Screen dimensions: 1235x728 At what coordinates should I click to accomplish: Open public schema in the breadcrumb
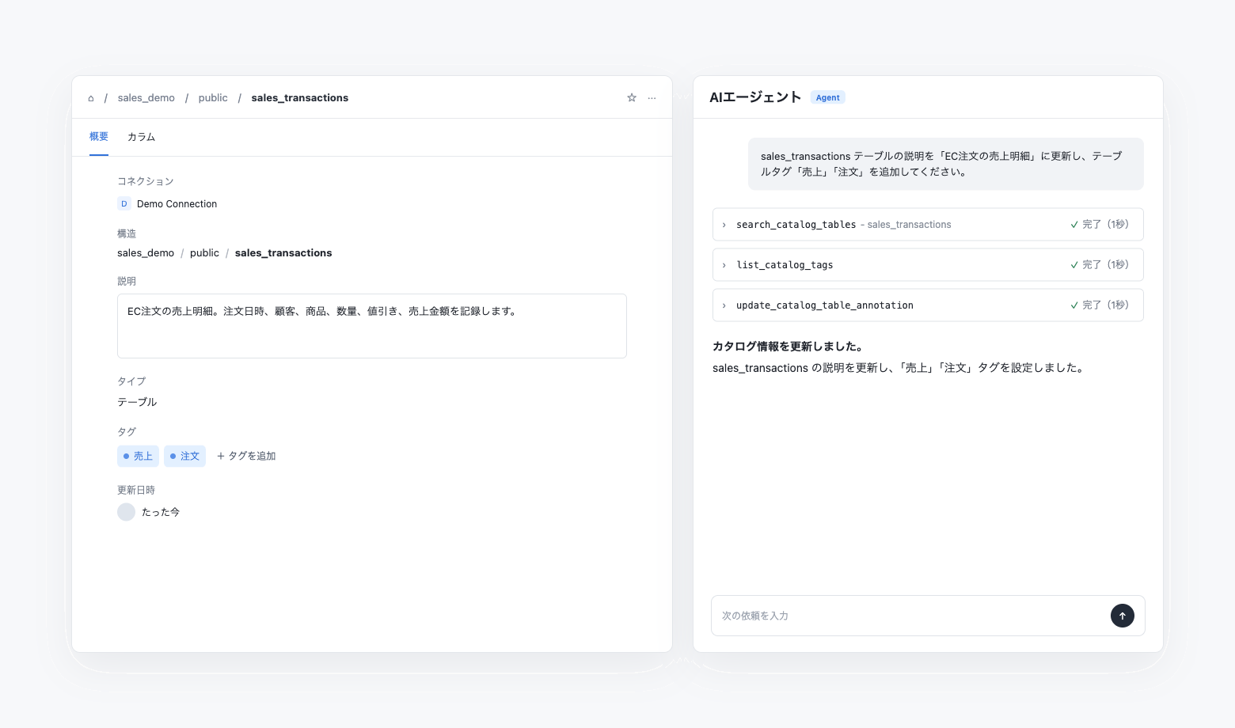pyautogui.click(x=213, y=98)
